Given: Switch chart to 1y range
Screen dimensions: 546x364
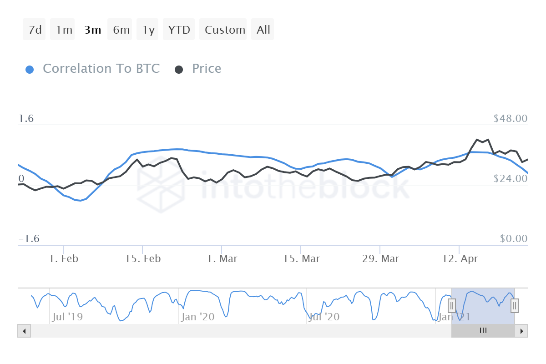Looking at the screenshot, I should 148,30.
